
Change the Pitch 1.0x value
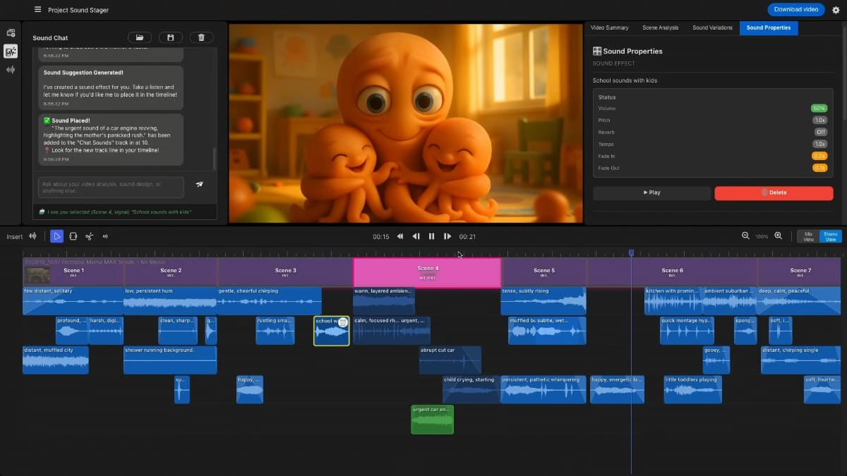coord(819,121)
